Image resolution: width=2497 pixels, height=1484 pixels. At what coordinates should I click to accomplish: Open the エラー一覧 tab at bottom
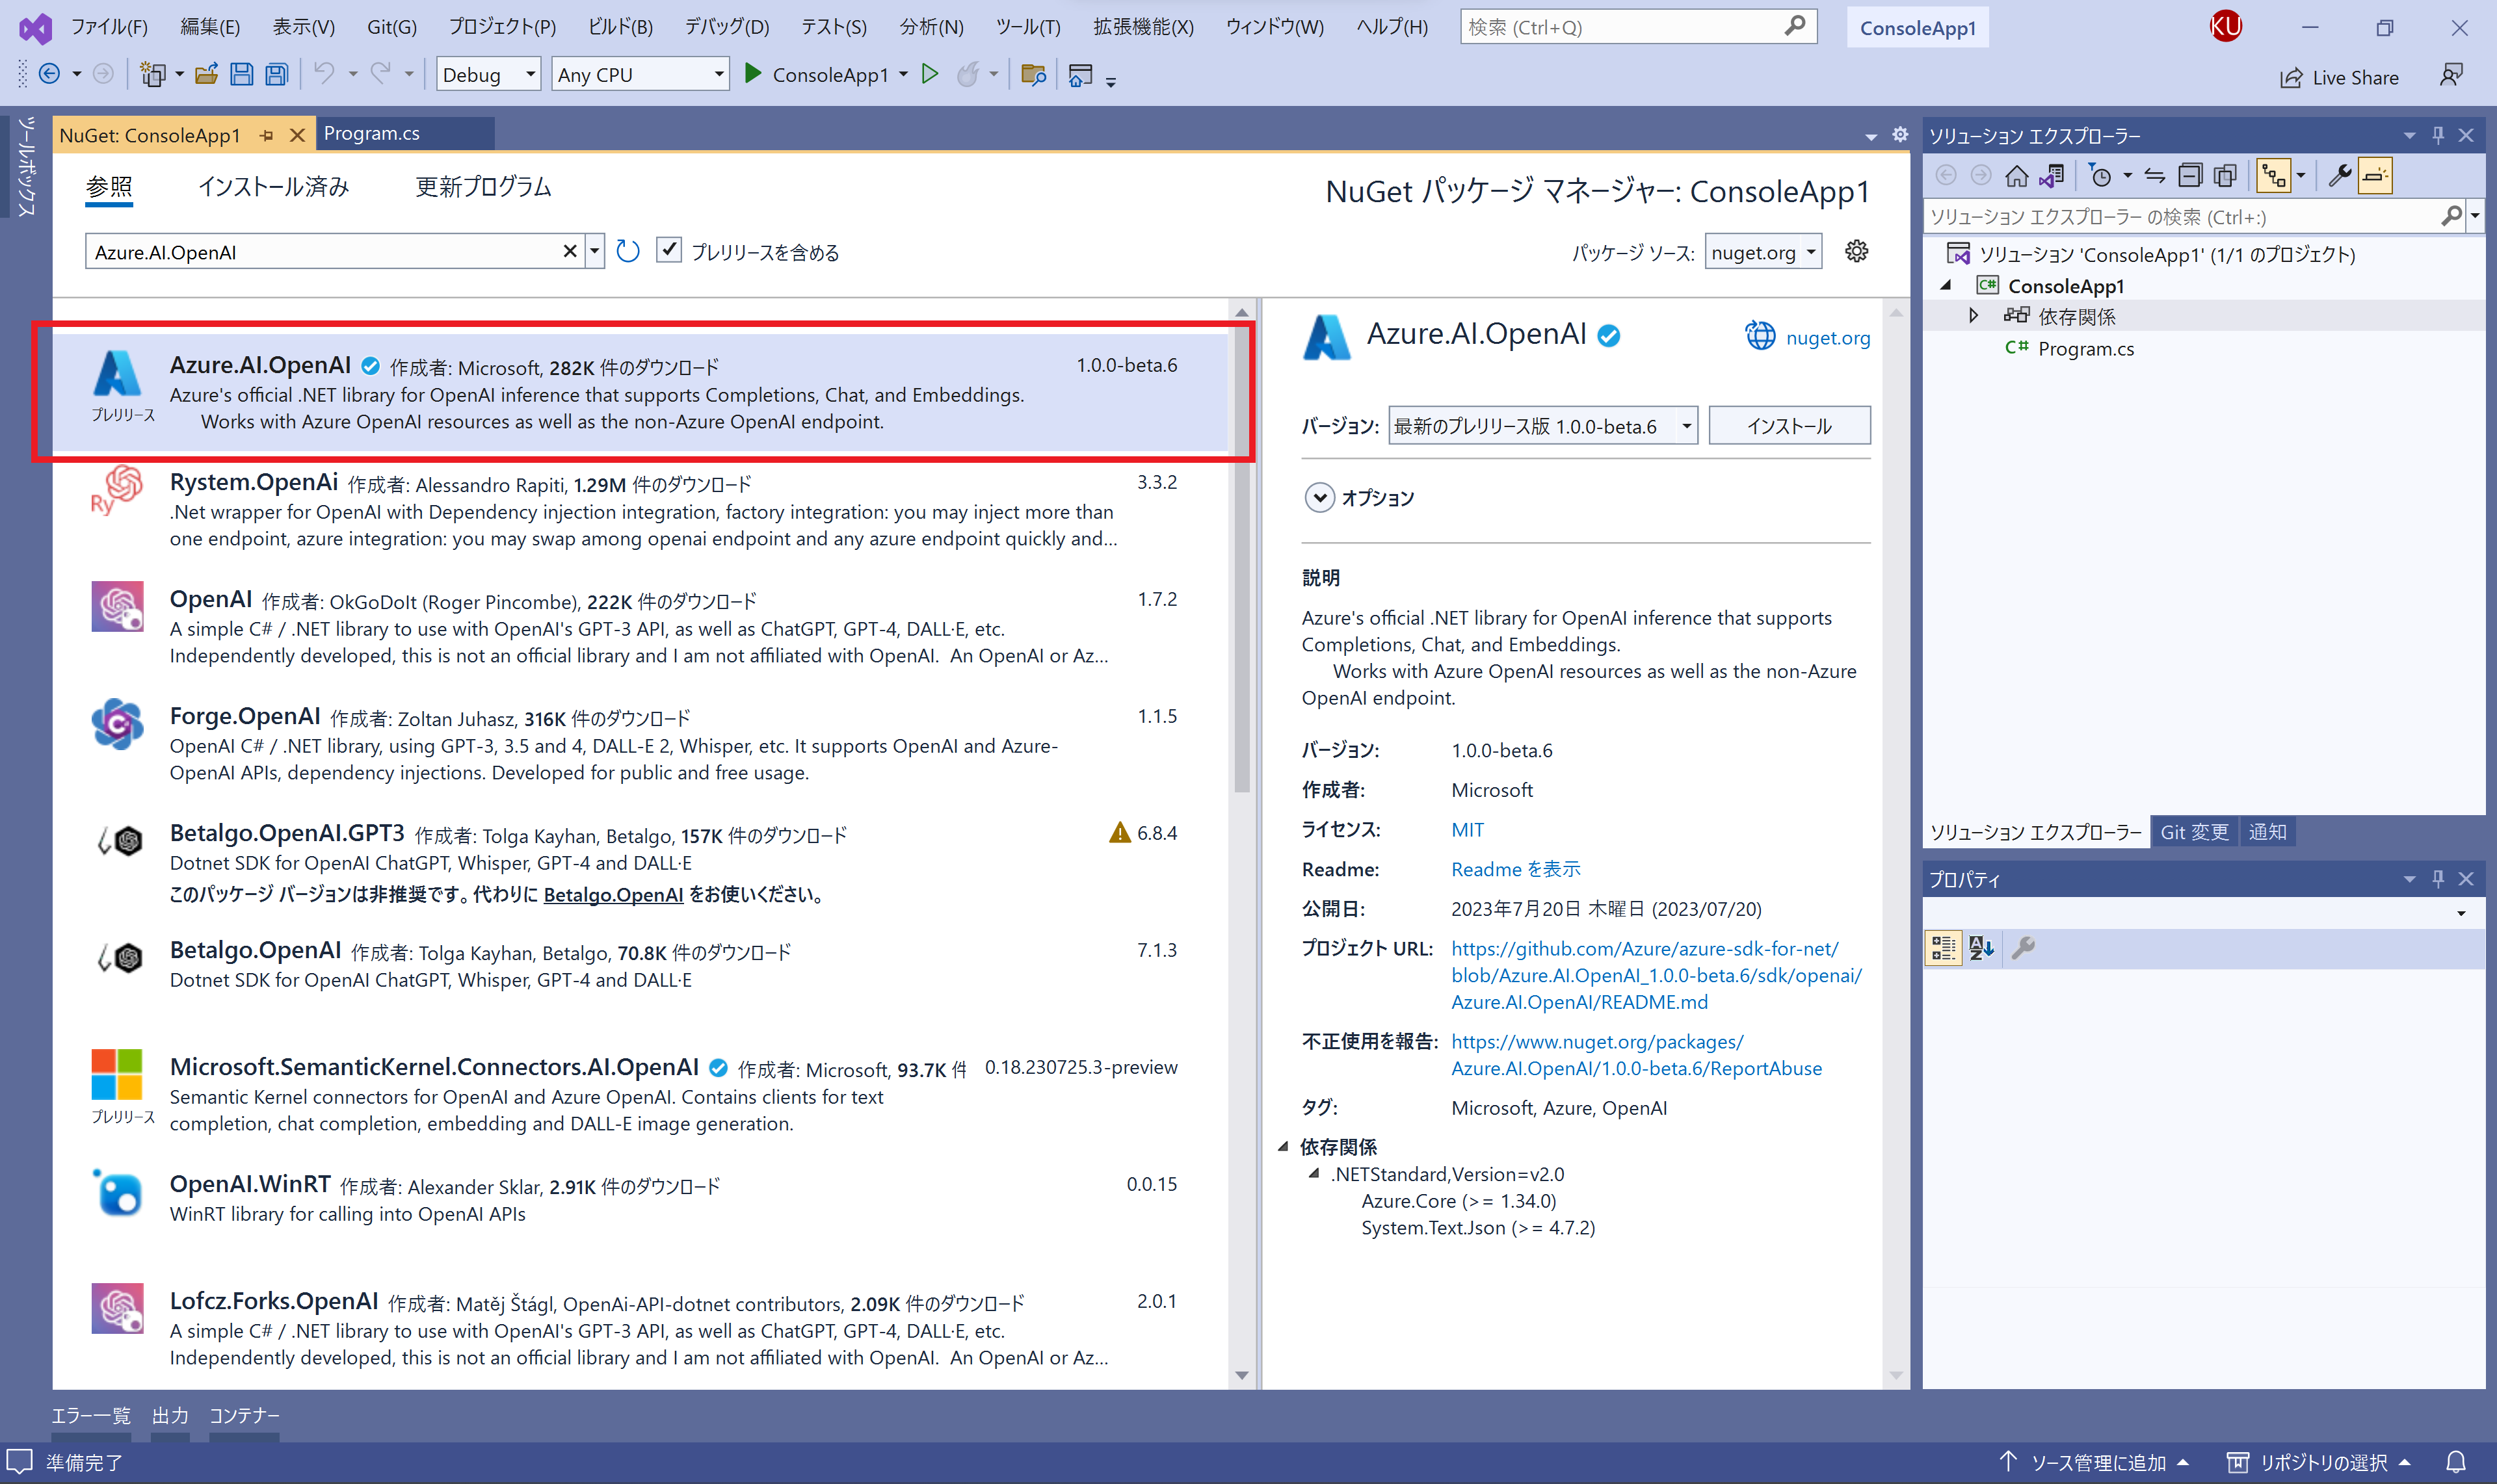91,1415
